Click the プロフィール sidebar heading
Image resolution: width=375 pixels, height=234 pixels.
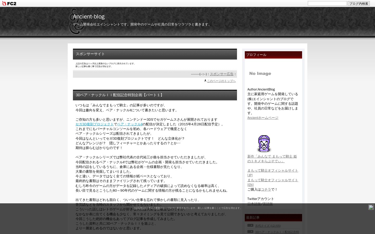[x=273, y=55]
